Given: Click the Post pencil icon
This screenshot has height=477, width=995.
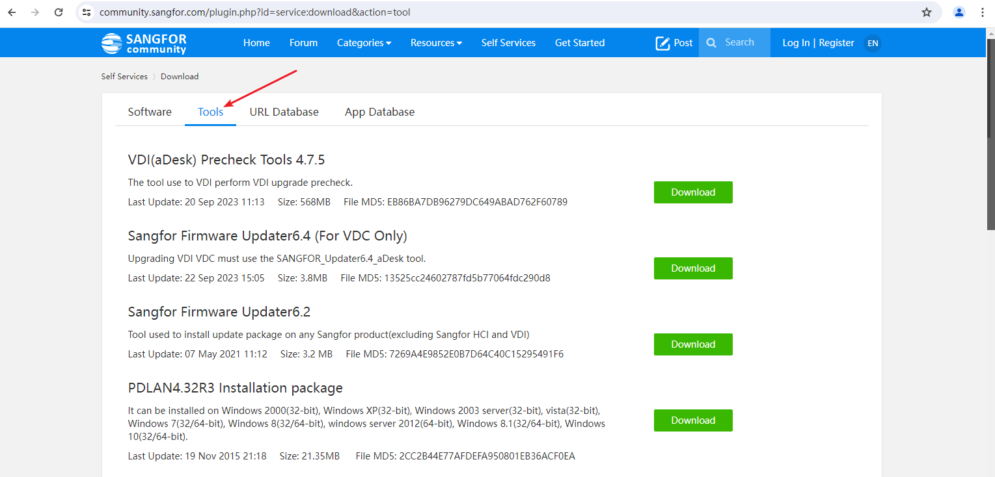Looking at the screenshot, I should click(x=663, y=43).
